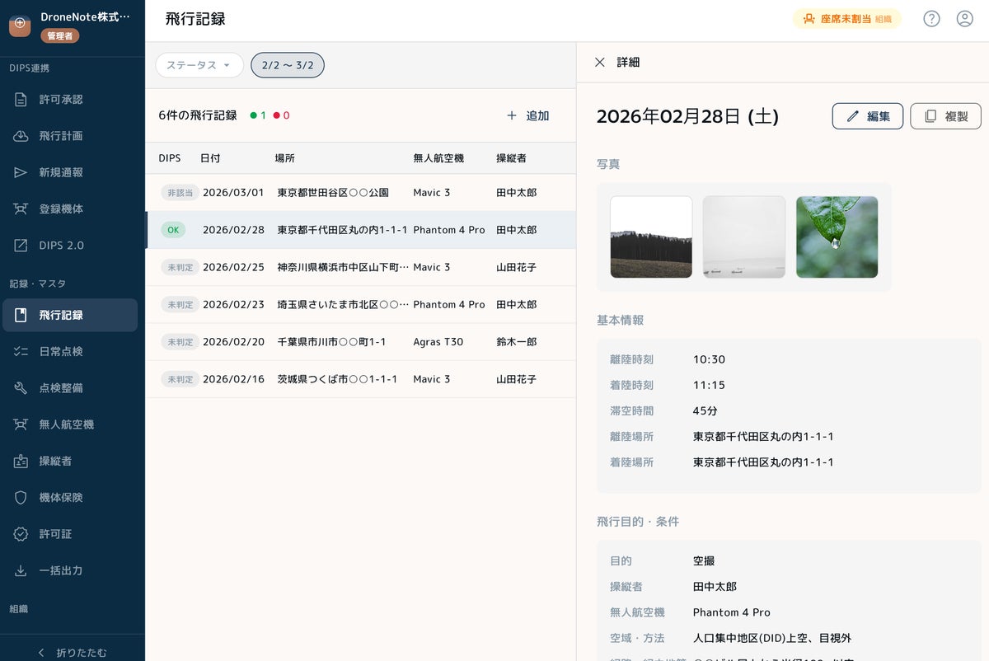Open the water droplet leaf photo thumbnail
Viewport: 989px width, 661px height.
coord(837,237)
